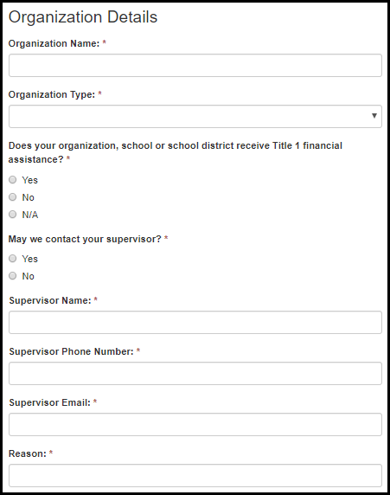
Task: Click the Organization Details heading
Action: pos(83,17)
